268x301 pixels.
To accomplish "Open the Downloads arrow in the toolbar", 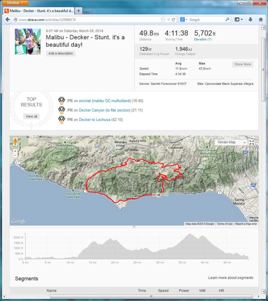I will [251, 20].
